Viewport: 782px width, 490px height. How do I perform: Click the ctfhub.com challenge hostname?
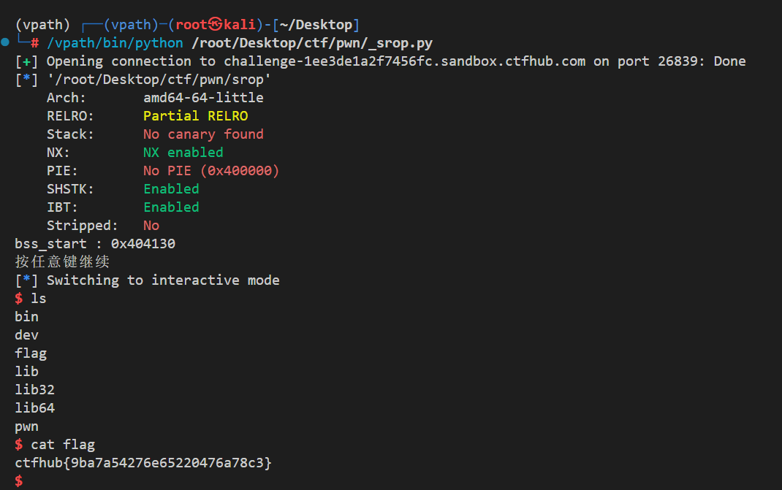point(404,61)
